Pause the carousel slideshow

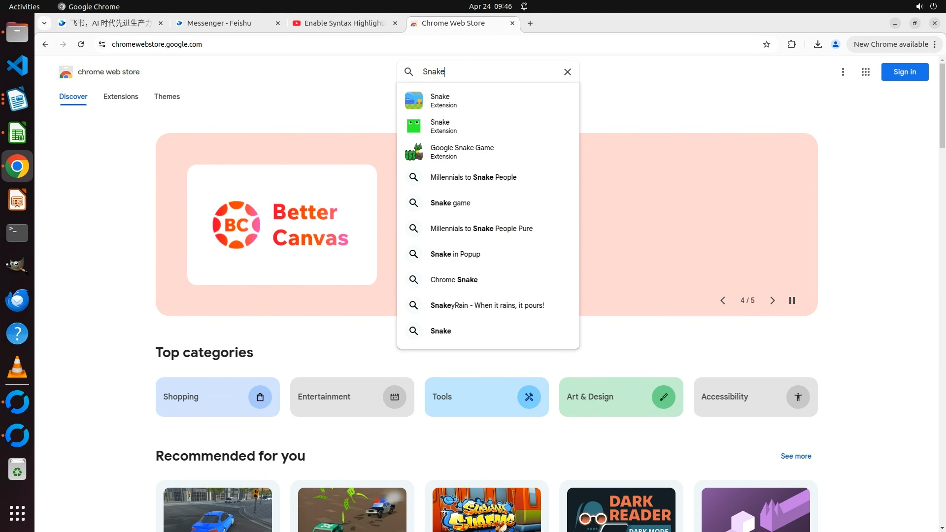click(x=792, y=300)
